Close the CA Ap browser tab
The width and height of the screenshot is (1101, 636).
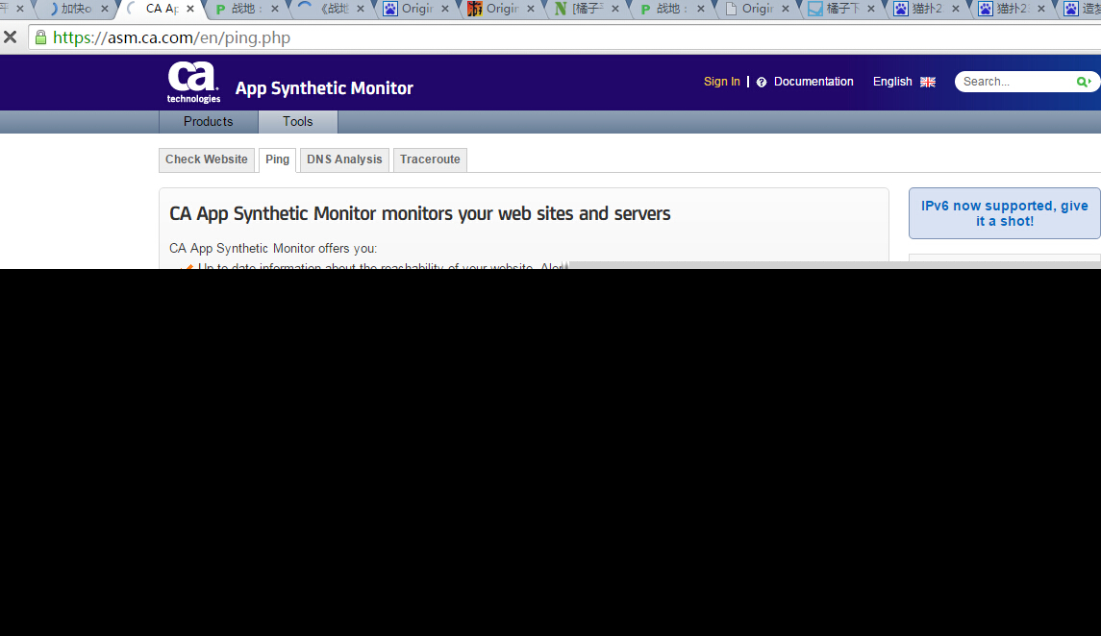click(190, 9)
